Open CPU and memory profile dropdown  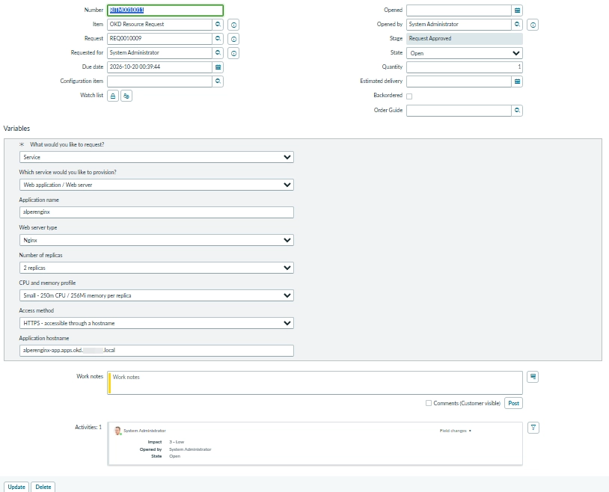coord(156,295)
